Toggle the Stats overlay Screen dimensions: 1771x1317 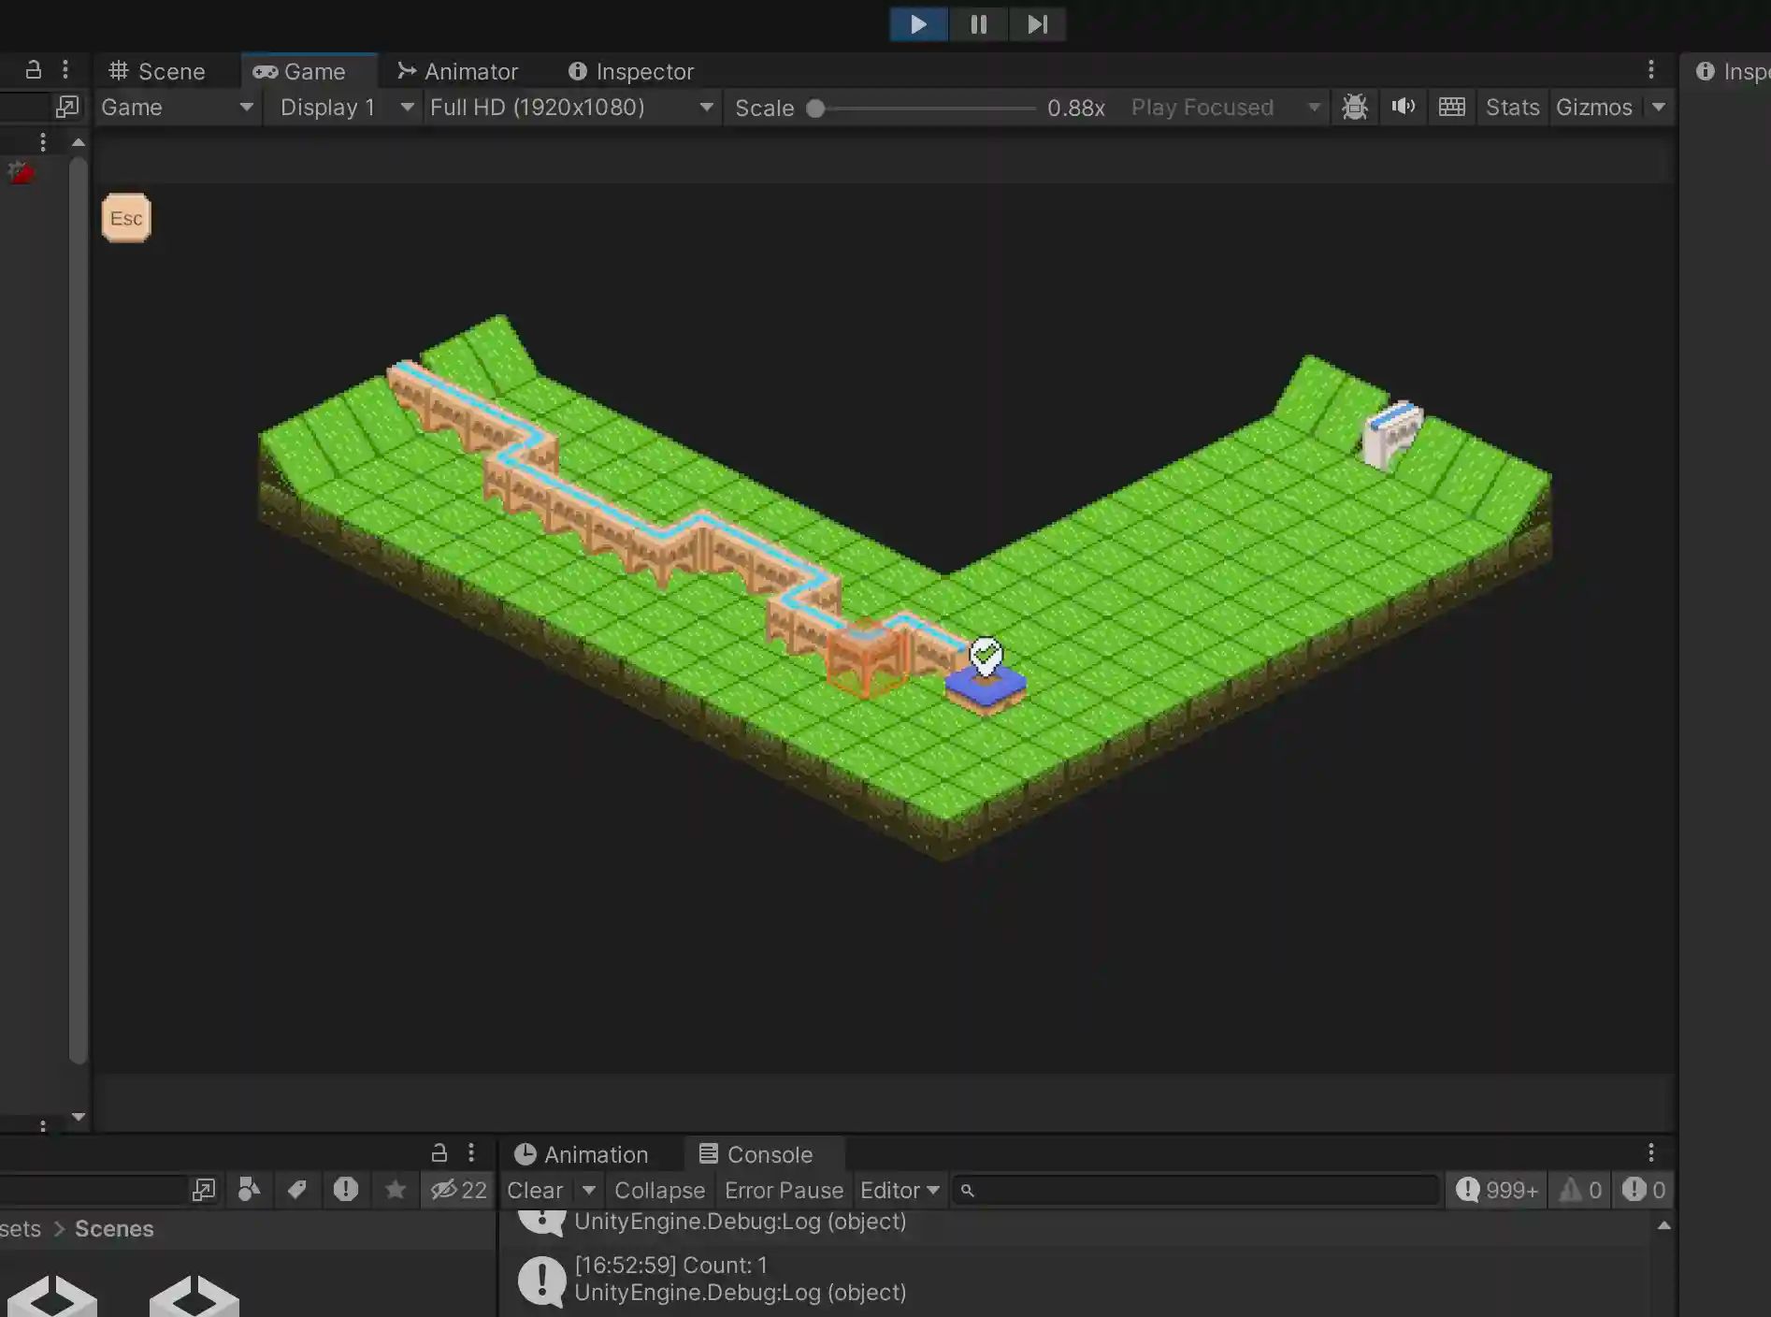click(1512, 108)
